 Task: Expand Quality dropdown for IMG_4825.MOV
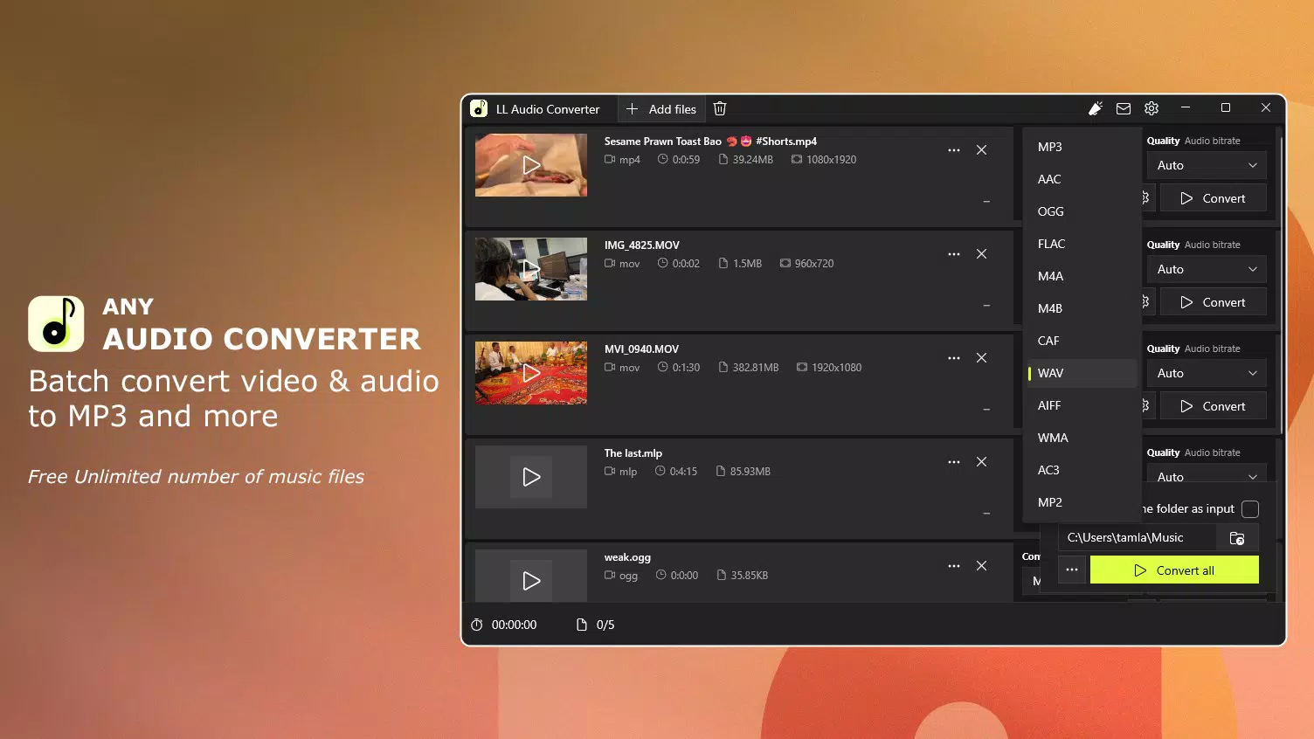point(1207,269)
